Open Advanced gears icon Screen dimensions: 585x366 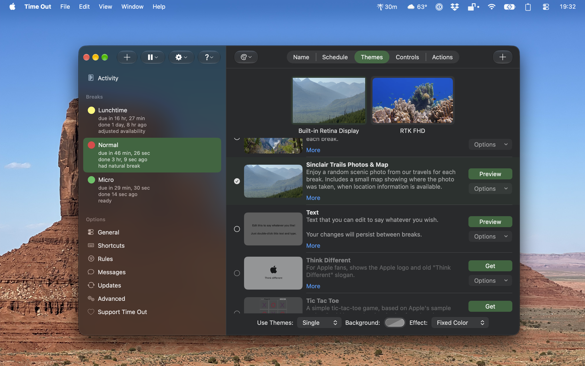point(91,299)
